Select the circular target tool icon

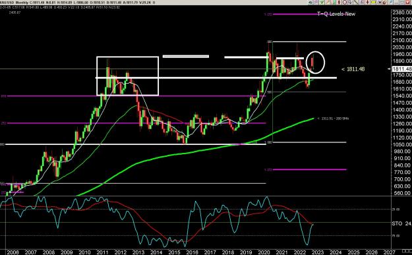(345, 3)
